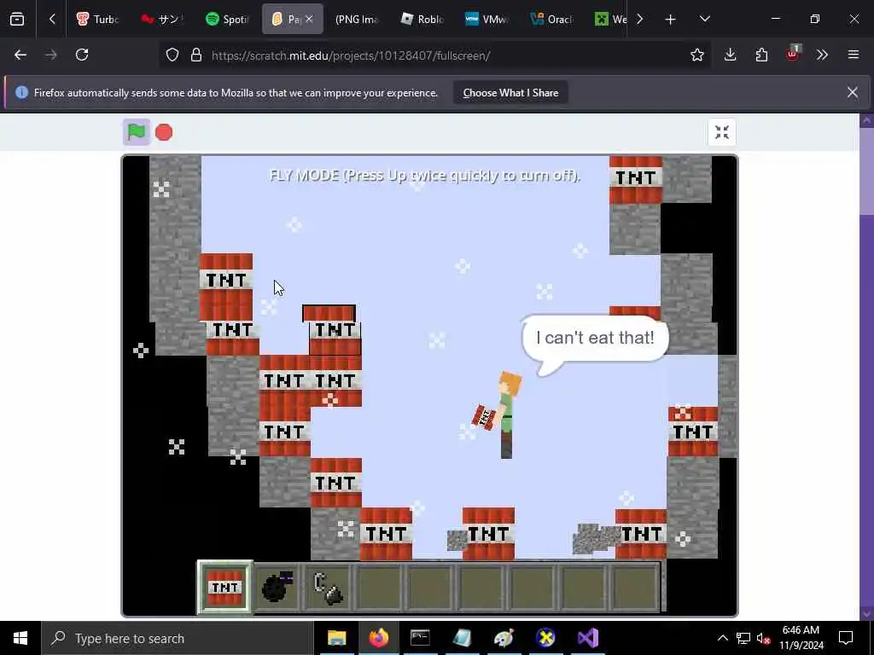
Task: Close the active Scratch project tab
Action: [309, 19]
